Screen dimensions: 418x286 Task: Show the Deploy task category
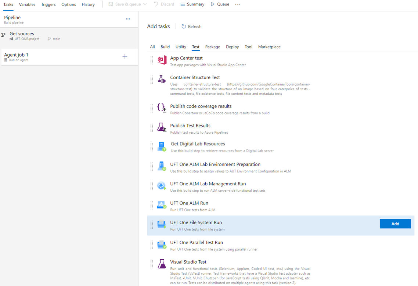pyautogui.click(x=232, y=47)
